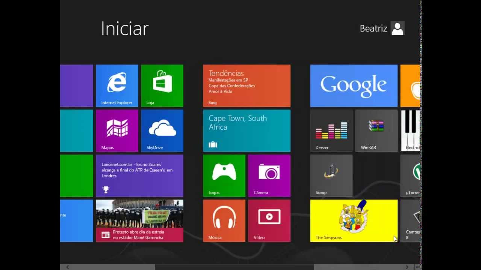Open the Vídeo tile

269,220
